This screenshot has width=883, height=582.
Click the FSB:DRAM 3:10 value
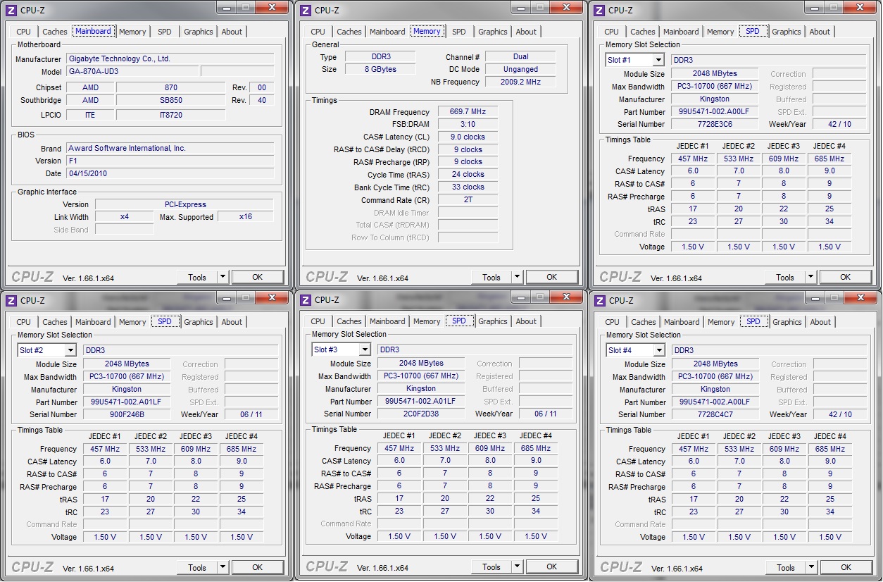pos(468,125)
